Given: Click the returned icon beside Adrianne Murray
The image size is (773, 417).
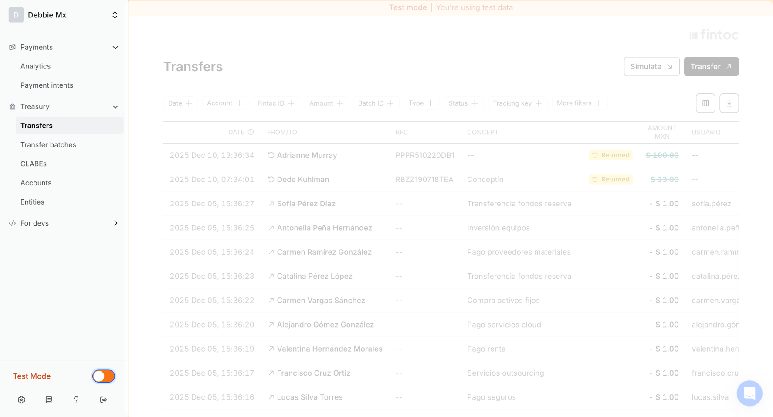Looking at the screenshot, I should pos(271,155).
